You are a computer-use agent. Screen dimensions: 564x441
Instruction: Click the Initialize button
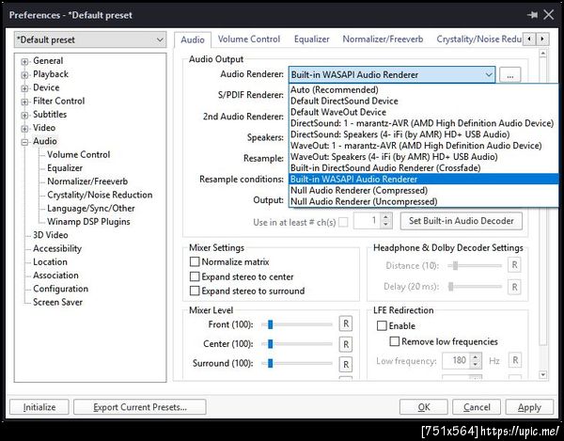(x=39, y=407)
